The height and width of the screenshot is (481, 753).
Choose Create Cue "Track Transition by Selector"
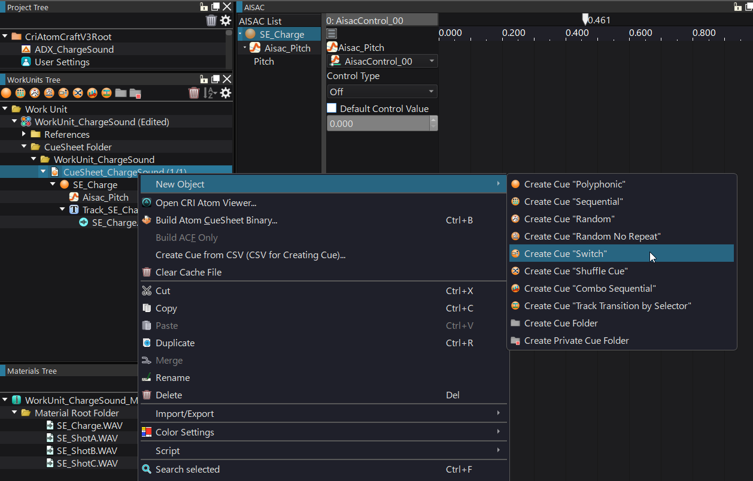[x=621, y=306]
